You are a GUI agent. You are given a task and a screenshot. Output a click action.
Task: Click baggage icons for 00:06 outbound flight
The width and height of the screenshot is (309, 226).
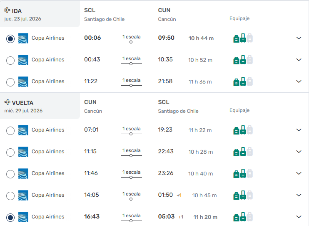click(x=243, y=38)
